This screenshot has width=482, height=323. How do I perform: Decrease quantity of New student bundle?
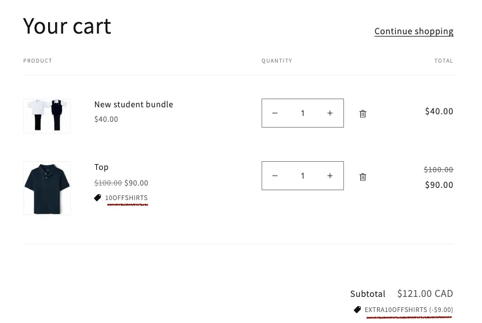[275, 113]
